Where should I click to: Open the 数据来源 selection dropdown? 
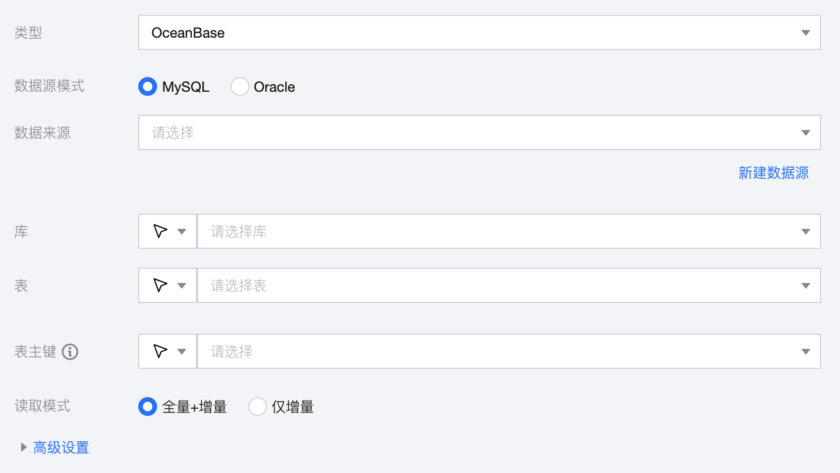471,133
